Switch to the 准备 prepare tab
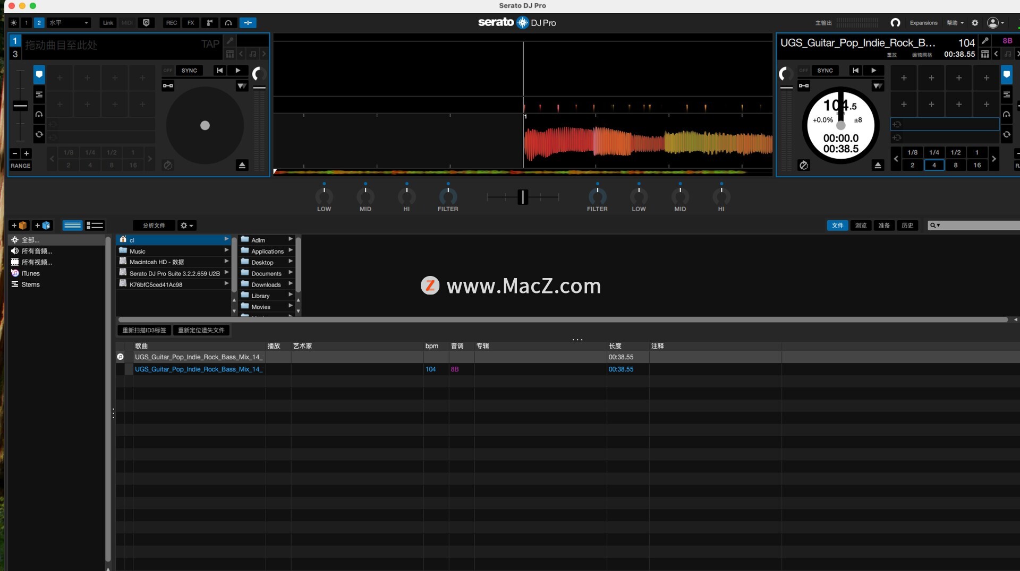 click(884, 226)
